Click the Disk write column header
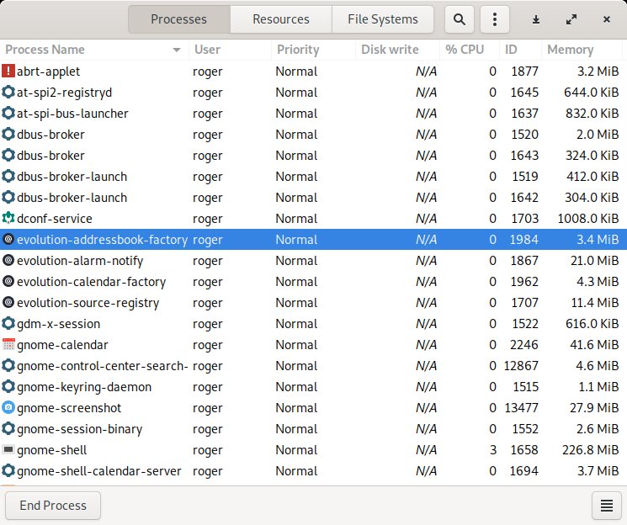Screen dimensions: 627x525 coord(390,50)
